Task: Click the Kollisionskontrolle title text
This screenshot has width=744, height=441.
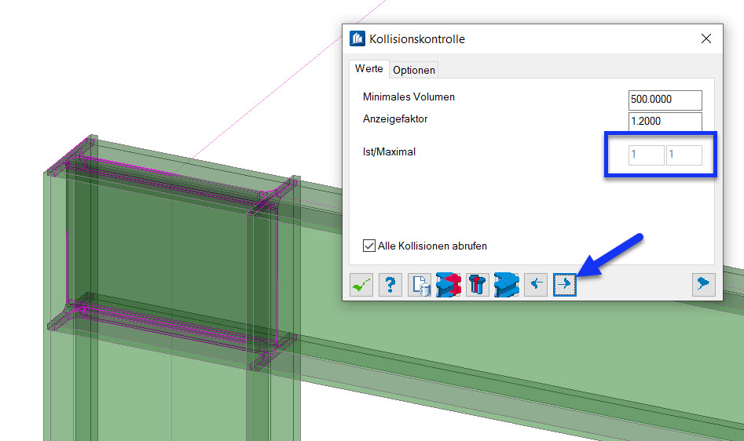Action: [x=417, y=38]
